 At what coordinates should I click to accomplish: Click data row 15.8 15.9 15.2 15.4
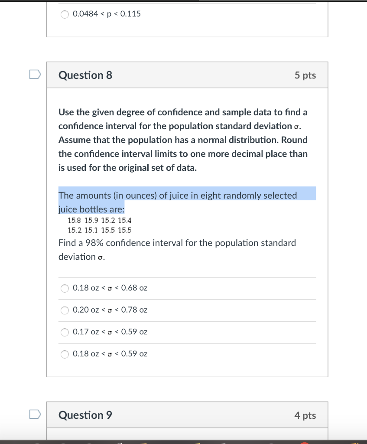pos(100,220)
